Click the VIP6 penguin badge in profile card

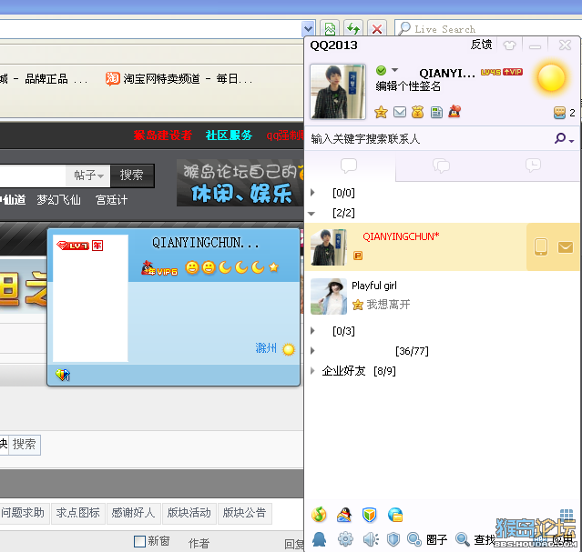point(159,267)
